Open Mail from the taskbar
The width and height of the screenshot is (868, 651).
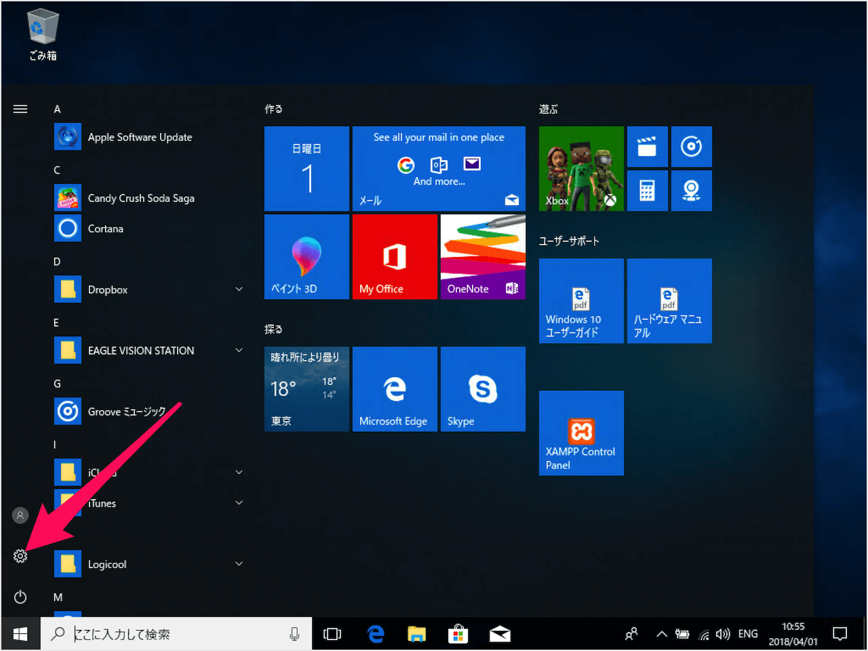point(500,634)
